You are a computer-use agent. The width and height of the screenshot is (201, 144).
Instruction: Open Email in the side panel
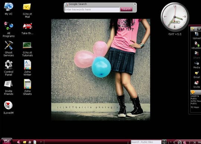coord(197,75)
